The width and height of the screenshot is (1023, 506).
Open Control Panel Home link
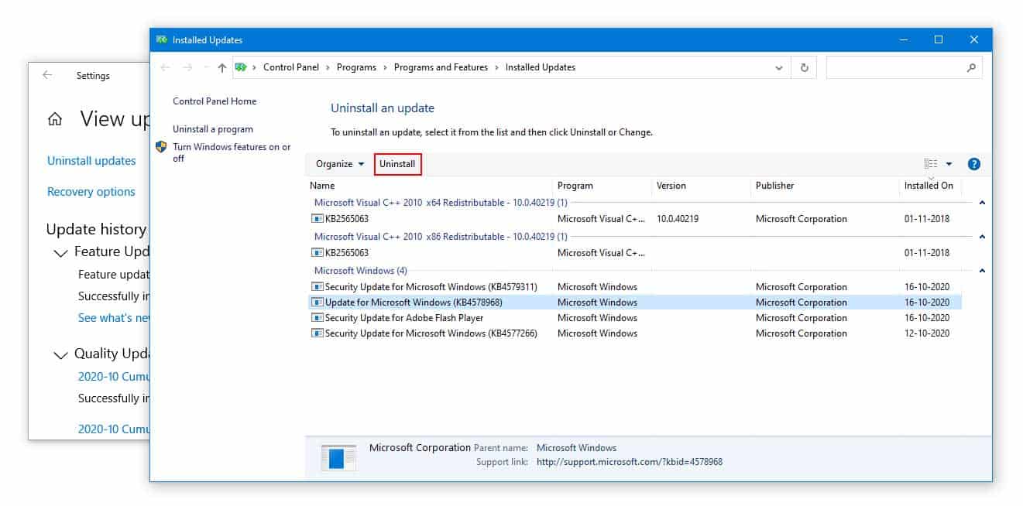coord(215,101)
